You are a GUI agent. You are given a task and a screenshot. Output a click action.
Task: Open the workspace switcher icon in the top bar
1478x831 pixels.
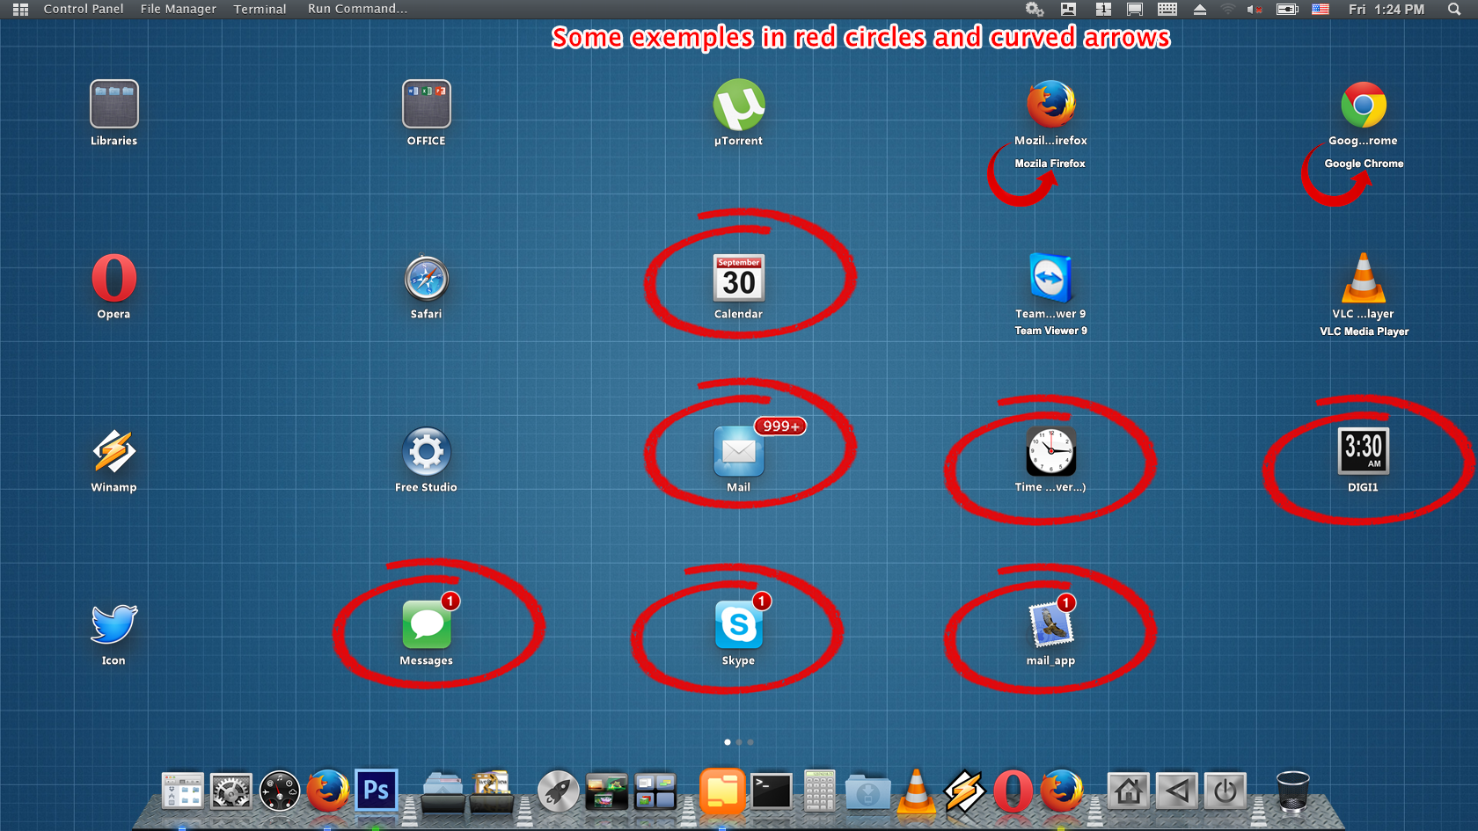pyautogui.click(x=1103, y=9)
